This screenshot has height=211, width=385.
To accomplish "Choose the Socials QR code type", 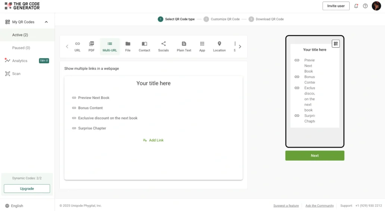I will [163, 47].
